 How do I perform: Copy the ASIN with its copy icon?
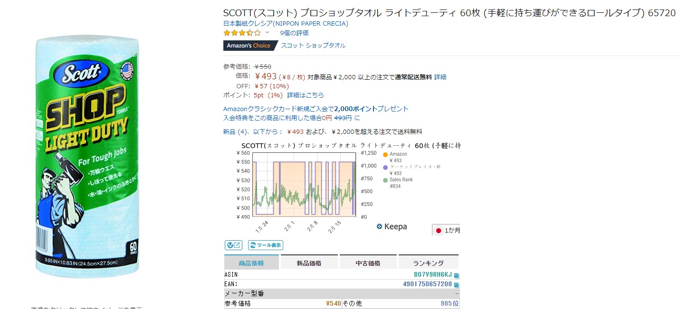click(456, 275)
